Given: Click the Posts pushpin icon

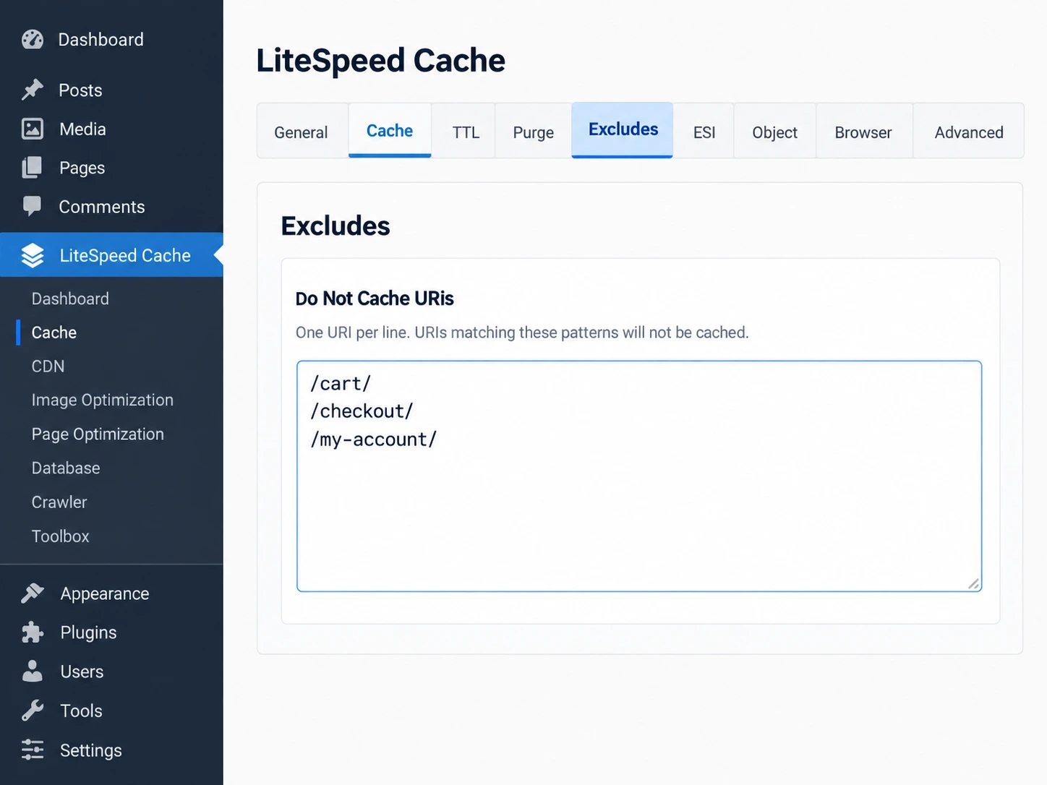Looking at the screenshot, I should point(33,90).
